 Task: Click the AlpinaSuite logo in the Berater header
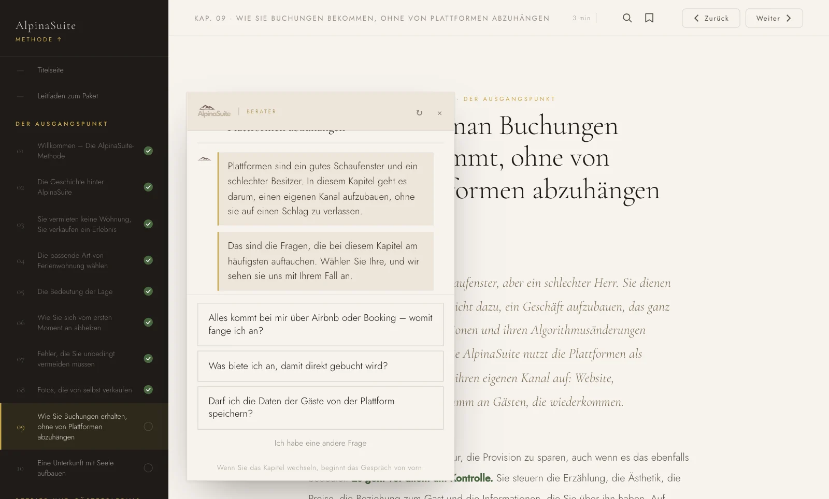tap(214, 111)
